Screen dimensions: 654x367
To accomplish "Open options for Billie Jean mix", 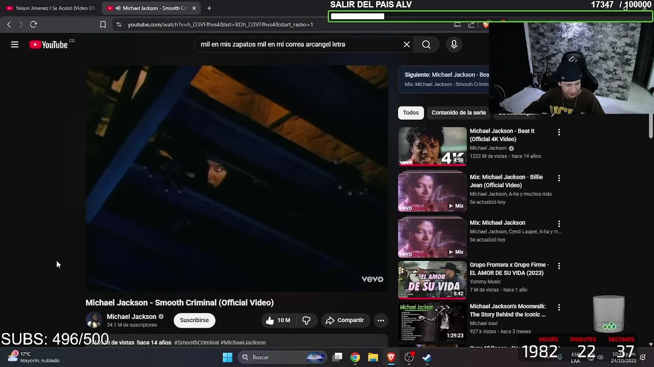I will tap(559, 178).
